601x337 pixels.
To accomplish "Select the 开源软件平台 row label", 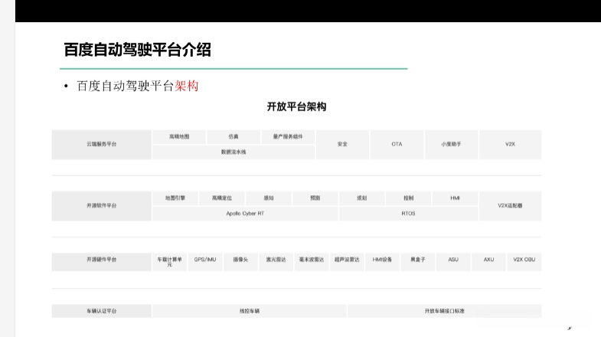I will 102,206.
